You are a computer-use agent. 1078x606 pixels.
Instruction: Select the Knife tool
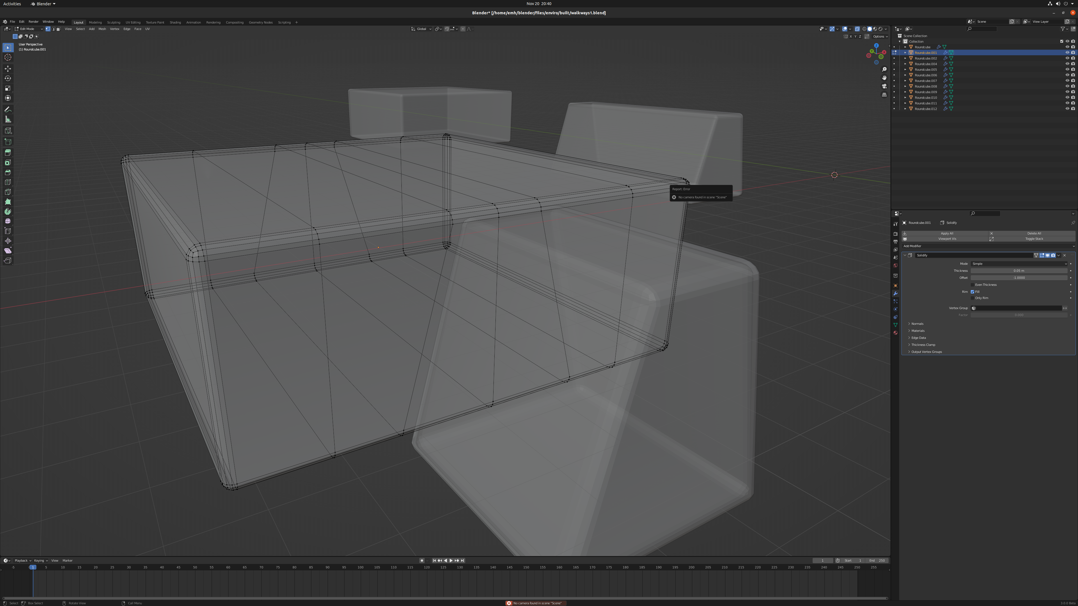[x=8, y=192]
